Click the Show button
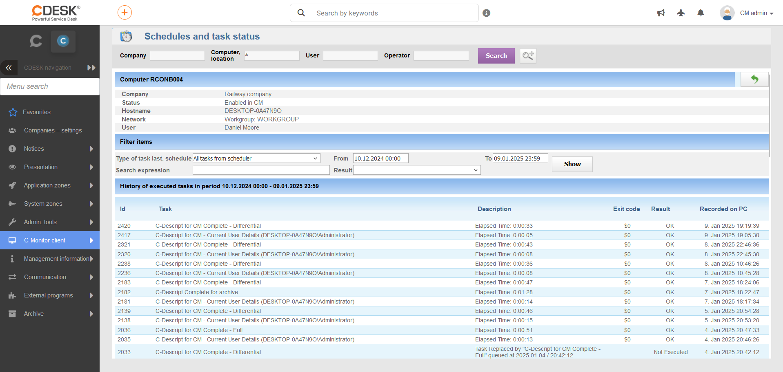 pyautogui.click(x=572, y=164)
